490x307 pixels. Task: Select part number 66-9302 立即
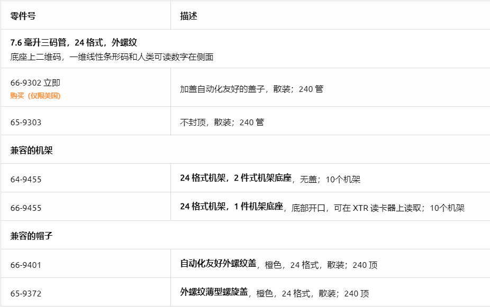(x=35, y=82)
